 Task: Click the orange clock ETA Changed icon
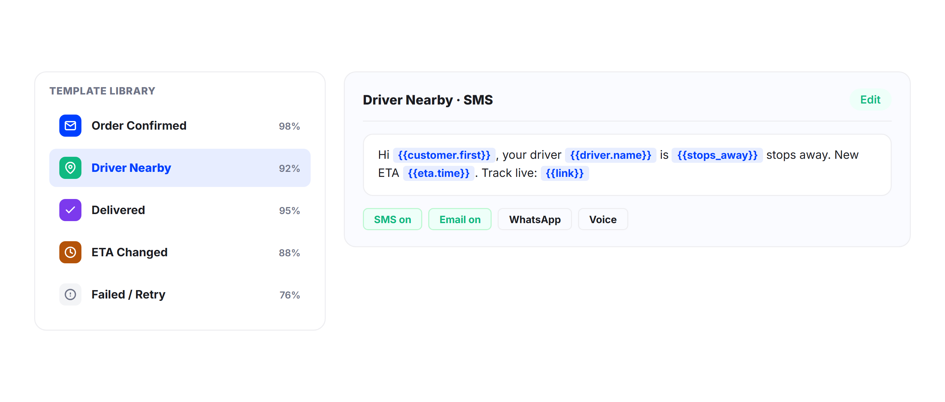(x=70, y=252)
